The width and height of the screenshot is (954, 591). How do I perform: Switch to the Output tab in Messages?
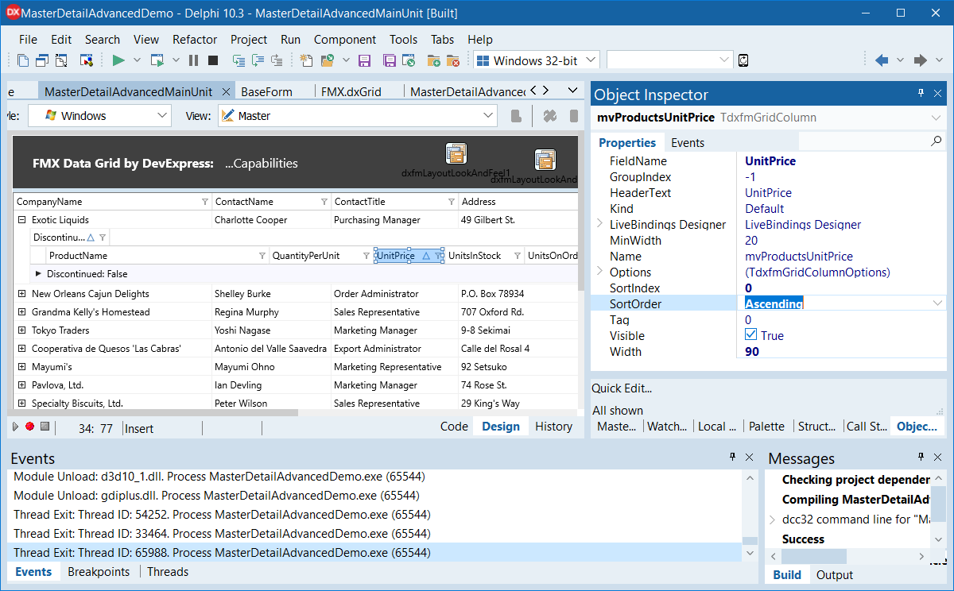[835, 575]
